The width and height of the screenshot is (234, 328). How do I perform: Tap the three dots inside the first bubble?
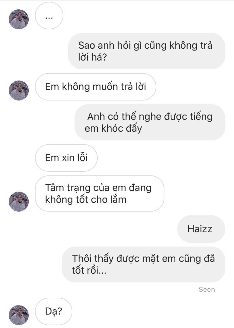(49, 18)
